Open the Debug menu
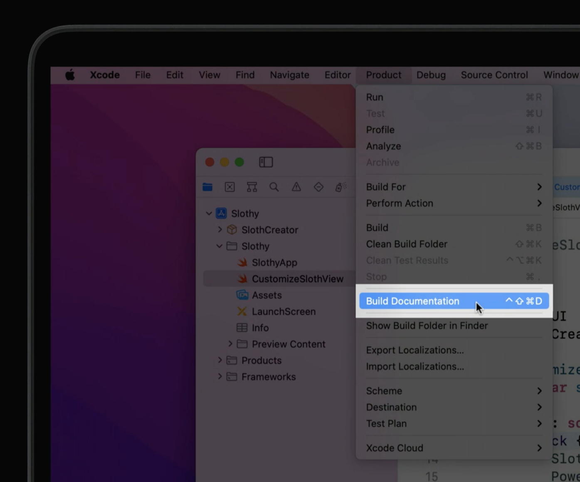The image size is (580, 482). (431, 75)
